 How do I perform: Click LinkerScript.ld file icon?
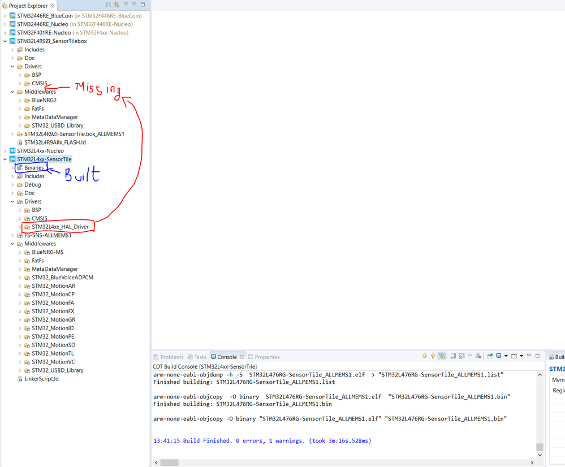[20, 379]
